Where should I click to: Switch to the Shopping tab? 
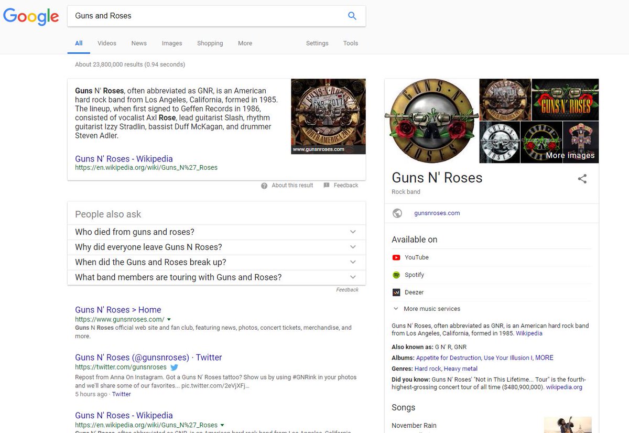click(x=210, y=44)
